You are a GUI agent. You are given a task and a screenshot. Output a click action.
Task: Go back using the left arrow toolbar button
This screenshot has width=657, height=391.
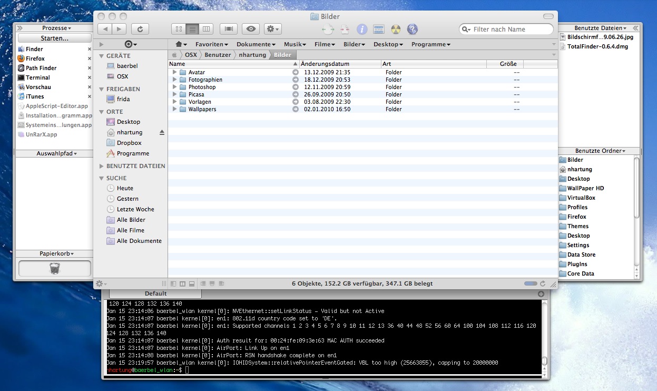click(x=105, y=29)
